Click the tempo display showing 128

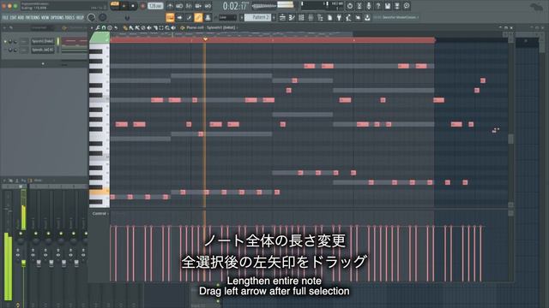point(155,6)
